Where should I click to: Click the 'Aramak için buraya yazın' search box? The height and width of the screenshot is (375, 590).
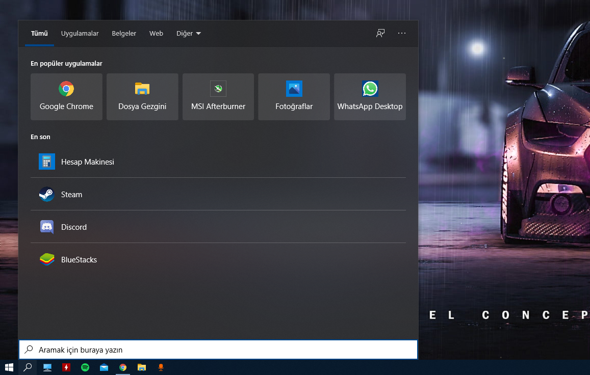click(x=218, y=350)
